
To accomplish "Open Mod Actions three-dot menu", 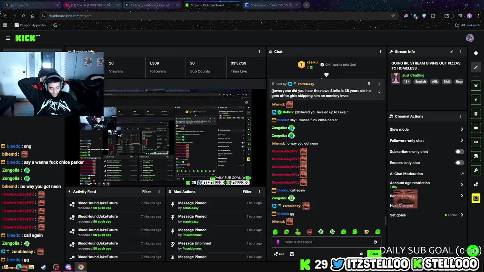I will coord(259,192).
